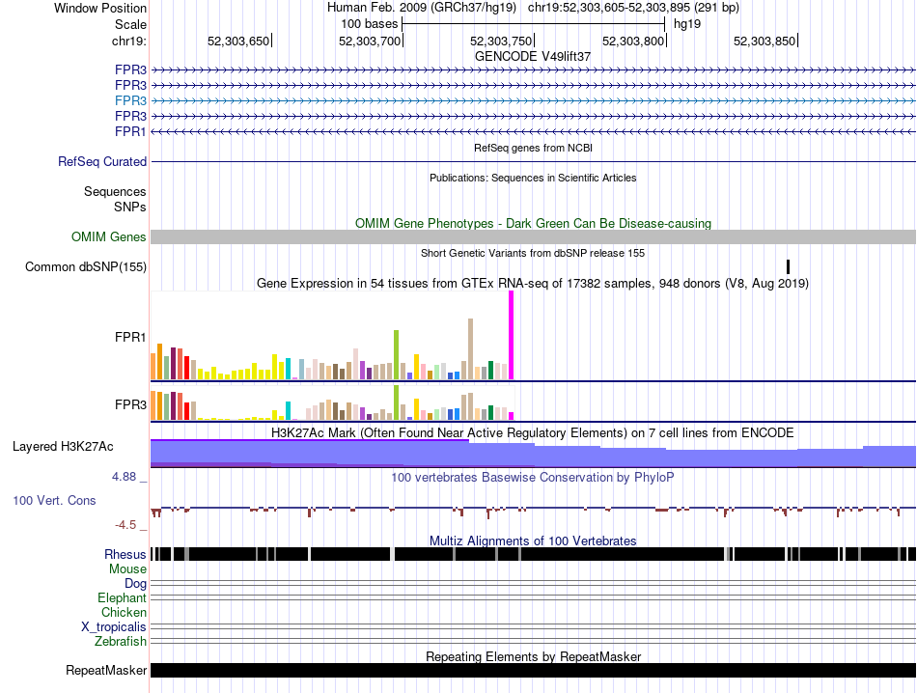917x693 pixels.
Task: Click the cyan bar in the FPR3 expression chart
Action: pyautogui.click(x=289, y=410)
